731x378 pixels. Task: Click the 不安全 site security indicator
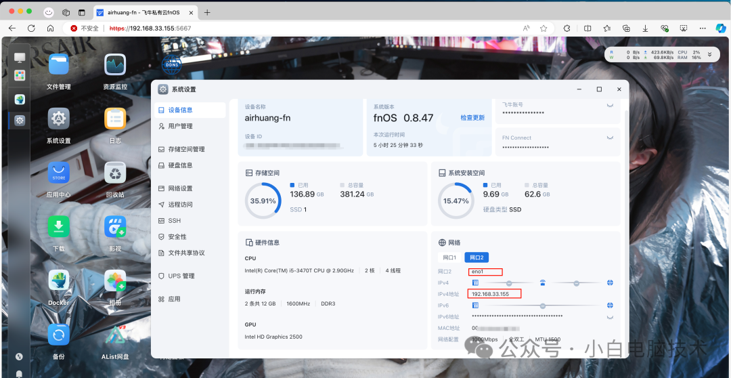(x=85, y=28)
